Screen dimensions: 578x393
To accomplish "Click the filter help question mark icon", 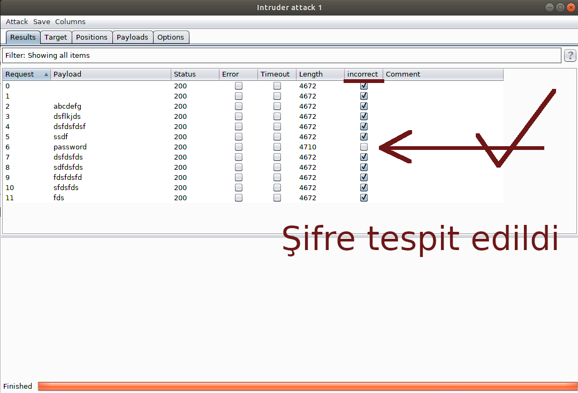I will 570,55.
